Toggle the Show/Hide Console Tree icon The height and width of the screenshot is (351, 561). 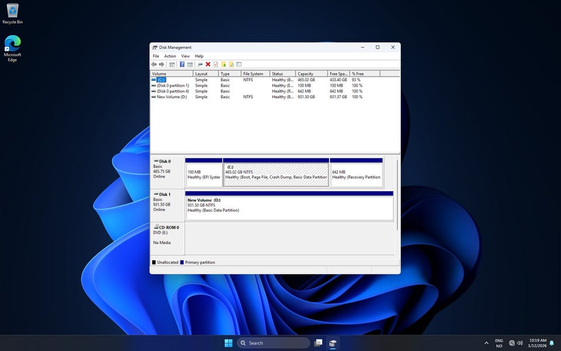click(172, 64)
